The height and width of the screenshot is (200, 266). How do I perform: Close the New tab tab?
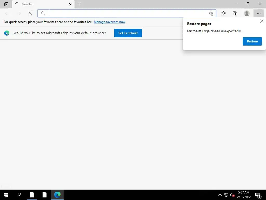70,4
